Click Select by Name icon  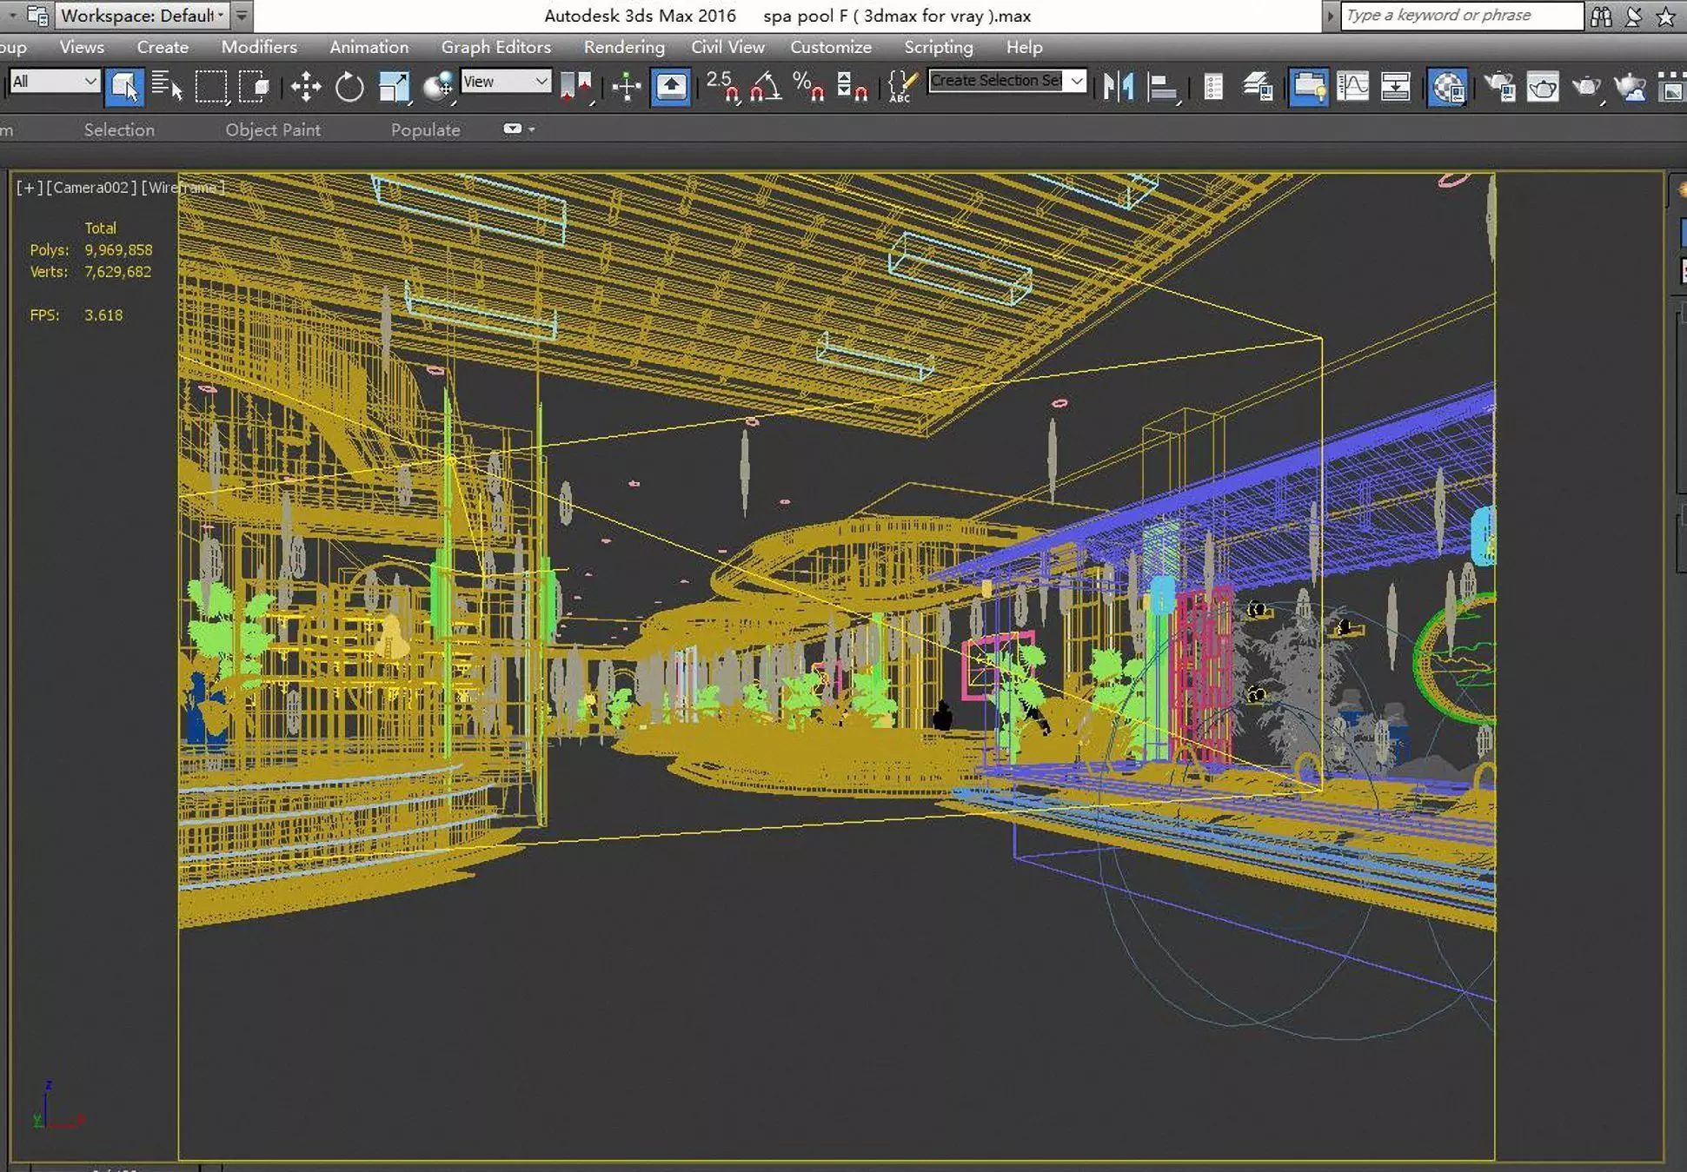coord(167,87)
